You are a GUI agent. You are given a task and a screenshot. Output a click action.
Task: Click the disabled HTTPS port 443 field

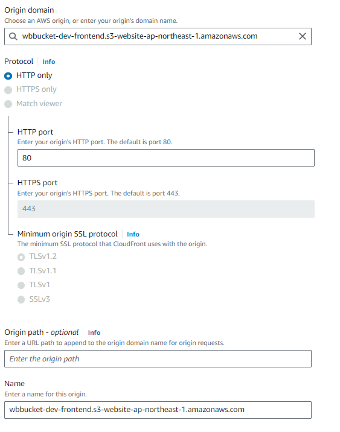pos(165,209)
